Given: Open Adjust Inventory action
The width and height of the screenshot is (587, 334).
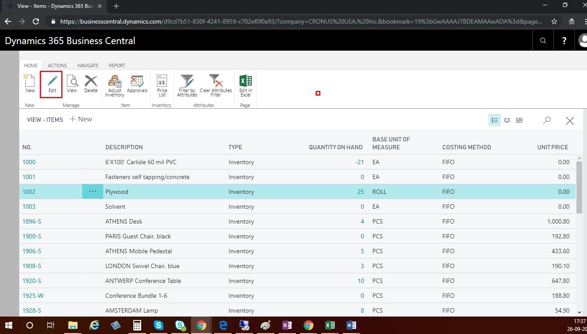Looking at the screenshot, I should (x=115, y=86).
